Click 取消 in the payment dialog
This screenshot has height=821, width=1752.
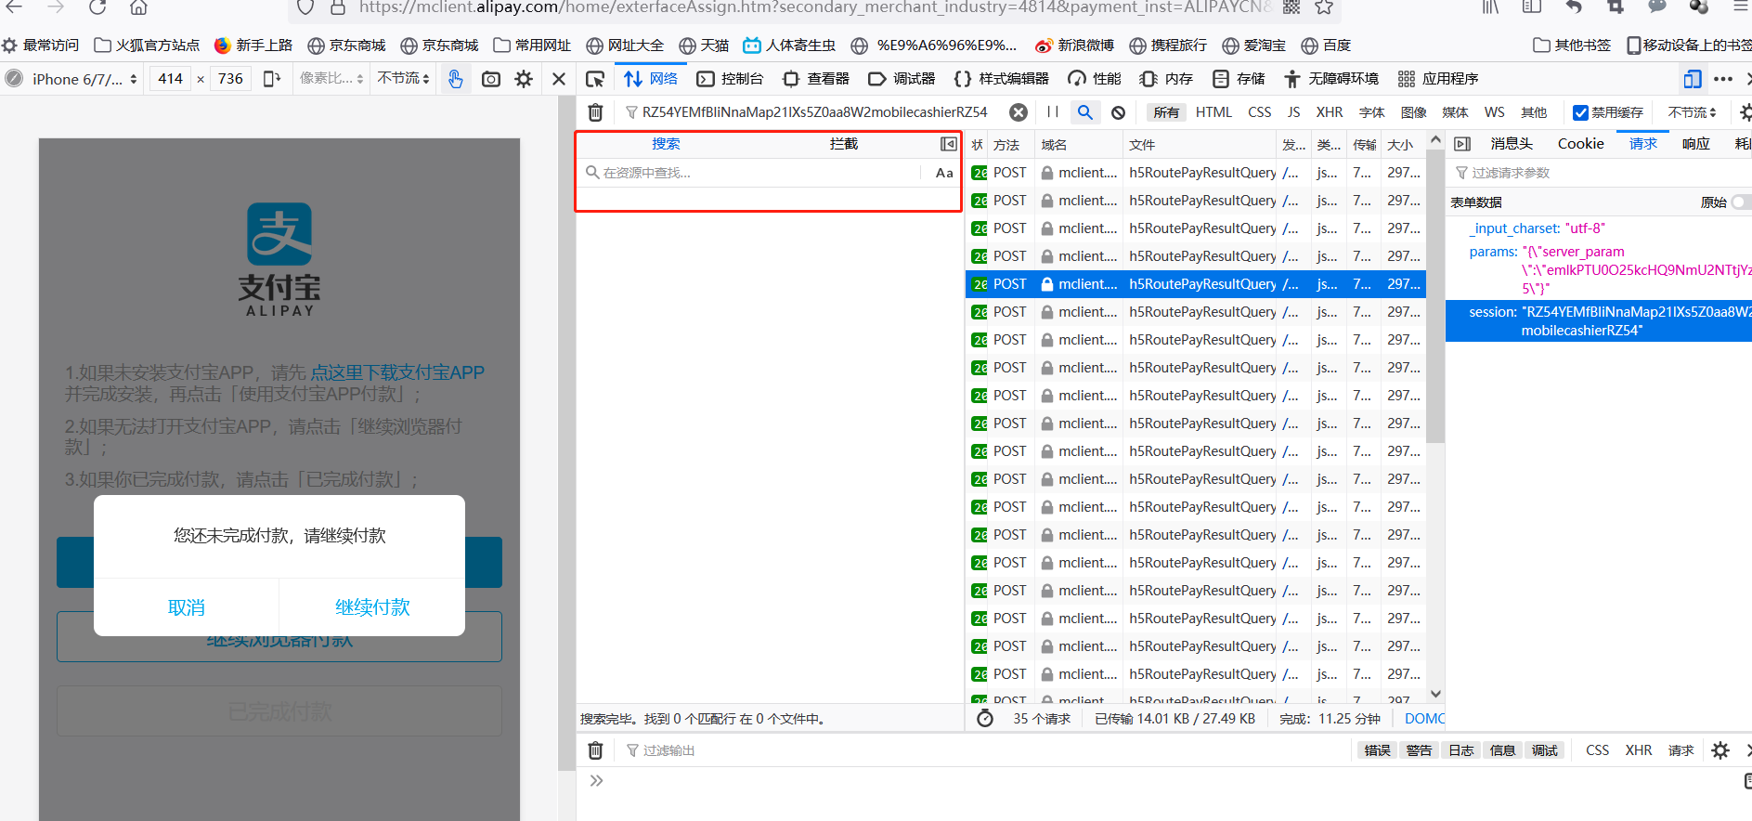click(187, 607)
